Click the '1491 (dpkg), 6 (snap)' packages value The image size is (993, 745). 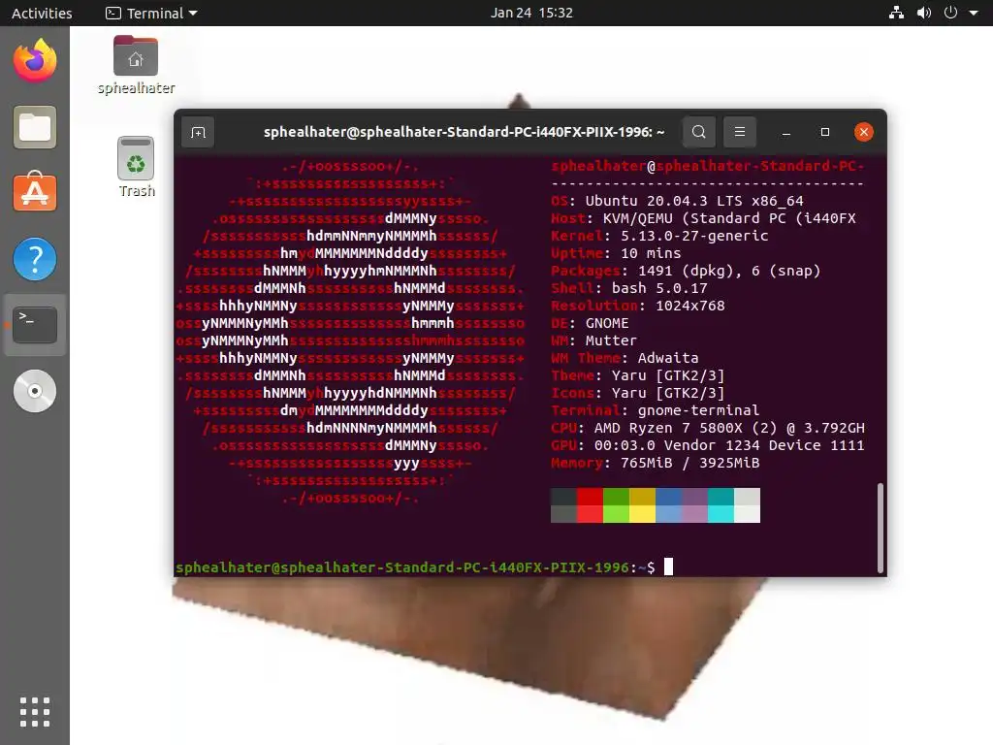(729, 271)
